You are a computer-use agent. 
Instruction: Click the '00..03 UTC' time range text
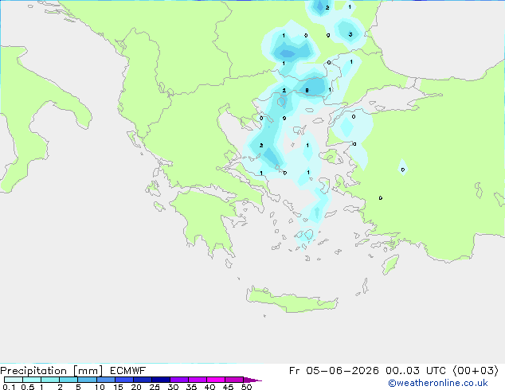pyautogui.click(x=416, y=371)
